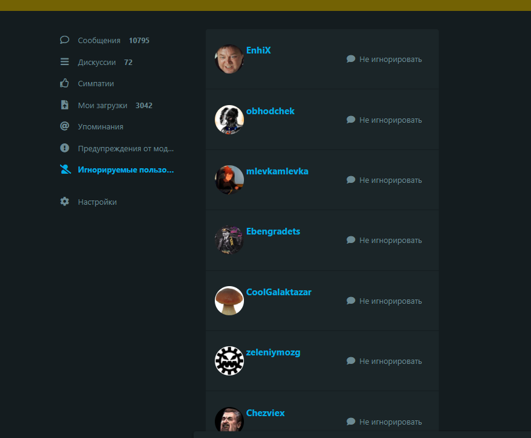The height and width of the screenshot is (438, 531).
Task: Click obhodchek avatar image
Action: tap(229, 120)
